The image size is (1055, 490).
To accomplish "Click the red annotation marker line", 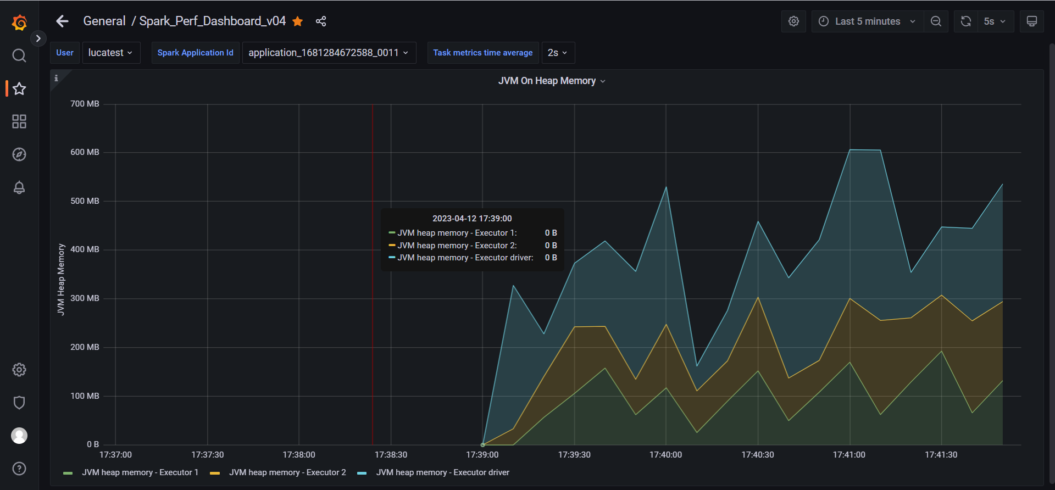I will (373, 275).
